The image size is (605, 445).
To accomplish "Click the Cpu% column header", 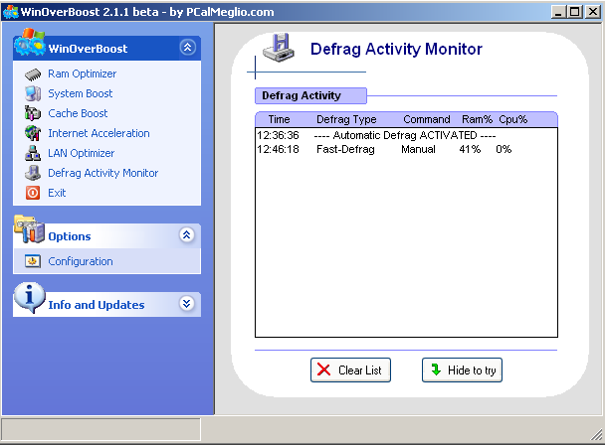I will [512, 119].
